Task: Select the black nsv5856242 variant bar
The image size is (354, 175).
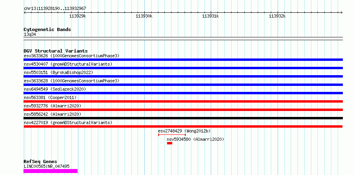Action: [x=183, y=118]
